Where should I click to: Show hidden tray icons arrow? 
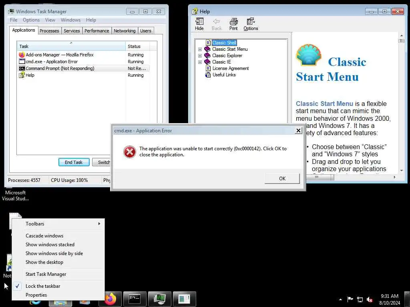(x=340, y=299)
